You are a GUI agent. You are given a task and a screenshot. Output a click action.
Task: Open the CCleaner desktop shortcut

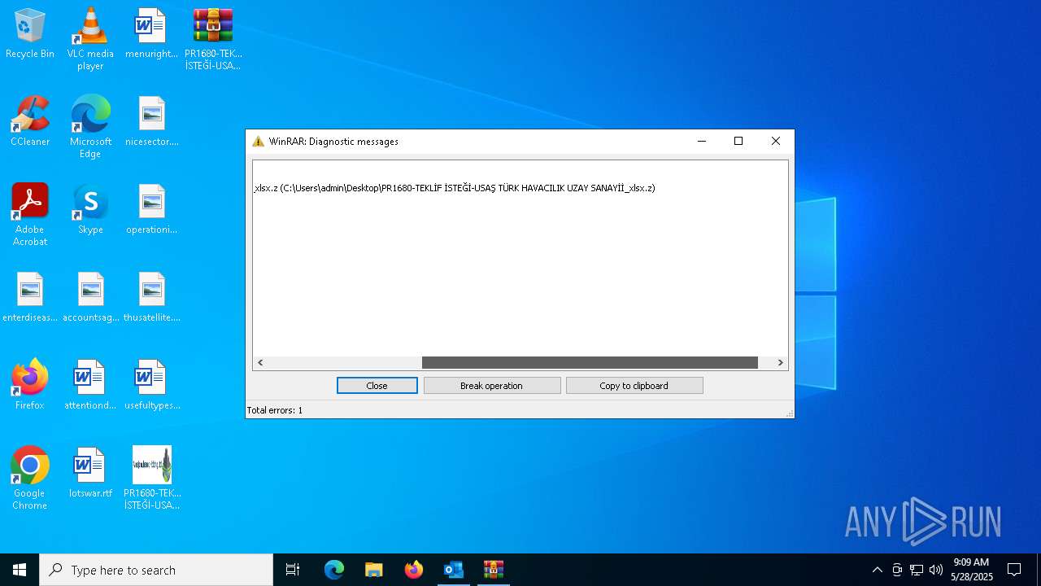tap(30, 122)
